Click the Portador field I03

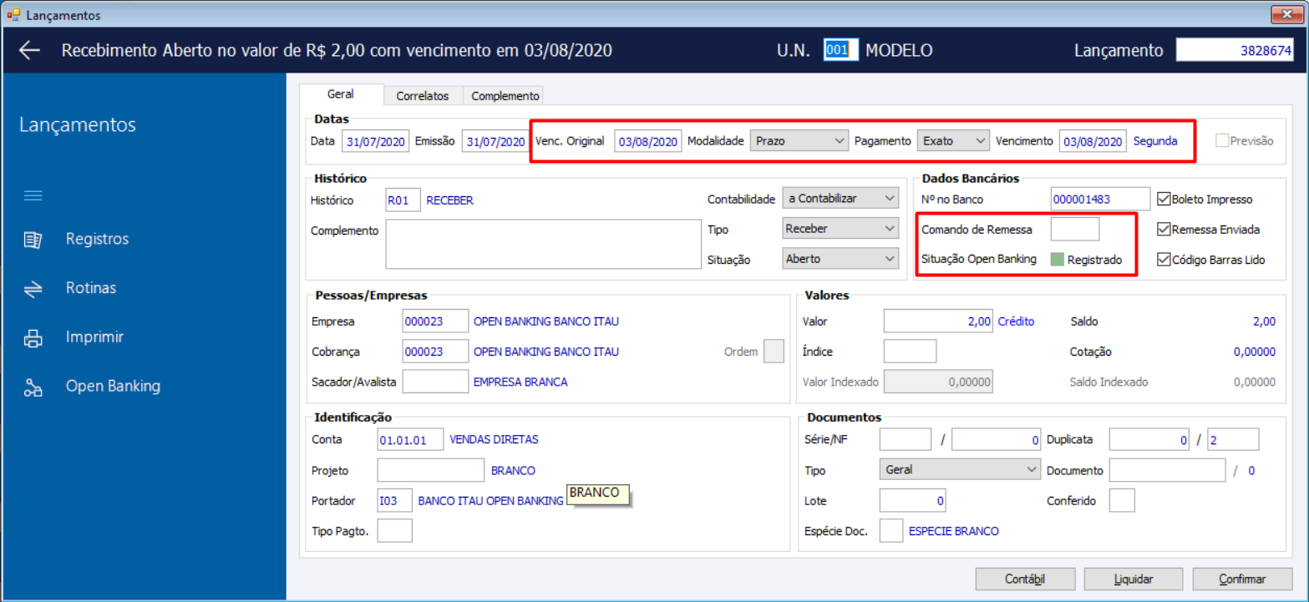coord(394,500)
